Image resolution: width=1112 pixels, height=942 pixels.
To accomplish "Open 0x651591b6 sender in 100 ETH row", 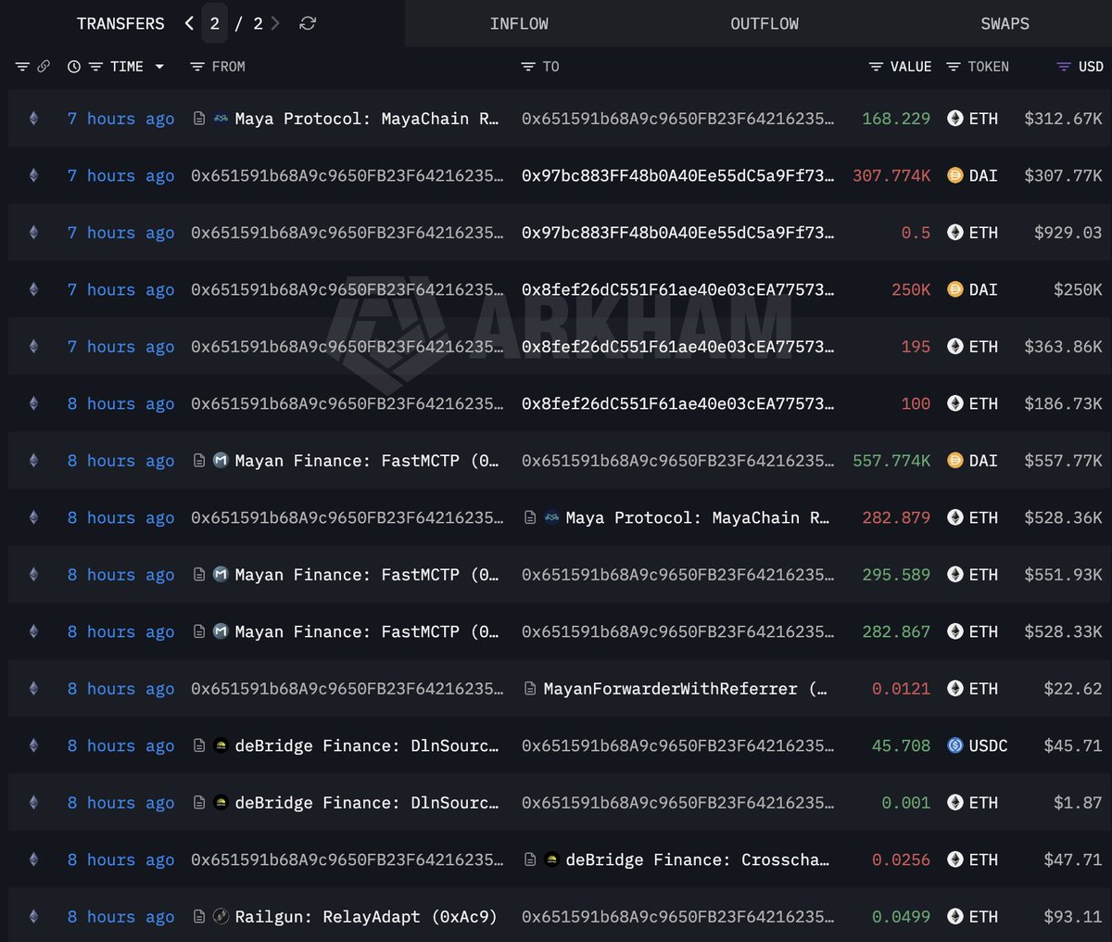I will click(x=347, y=403).
